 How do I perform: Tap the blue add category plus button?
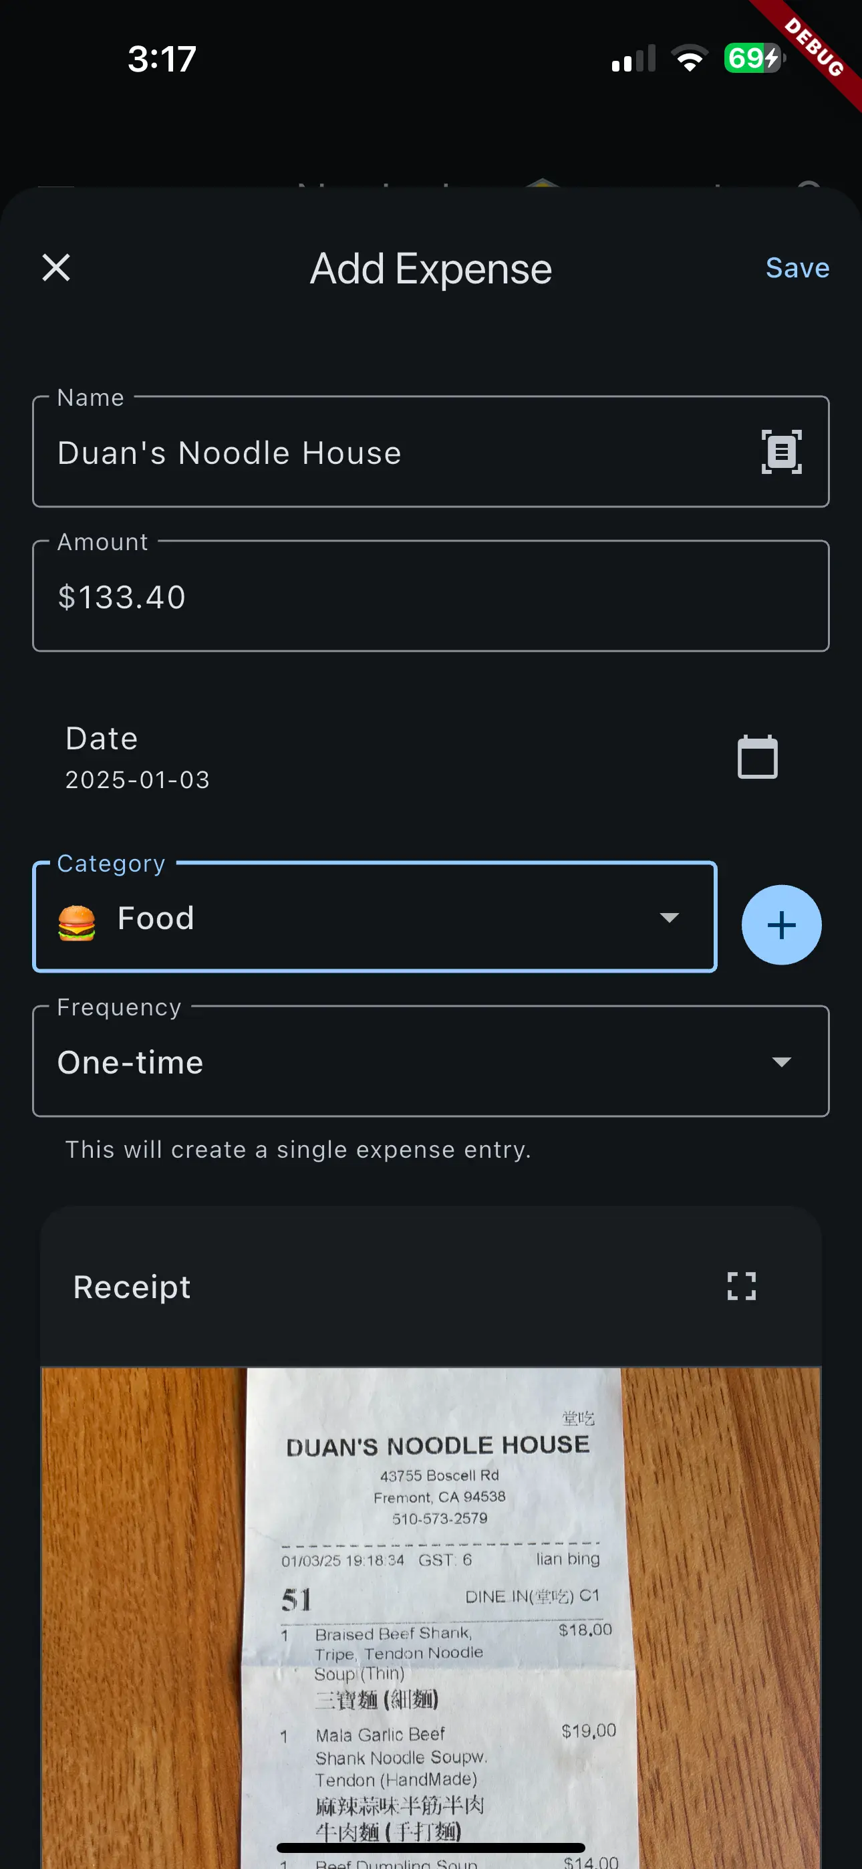click(780, 924)
